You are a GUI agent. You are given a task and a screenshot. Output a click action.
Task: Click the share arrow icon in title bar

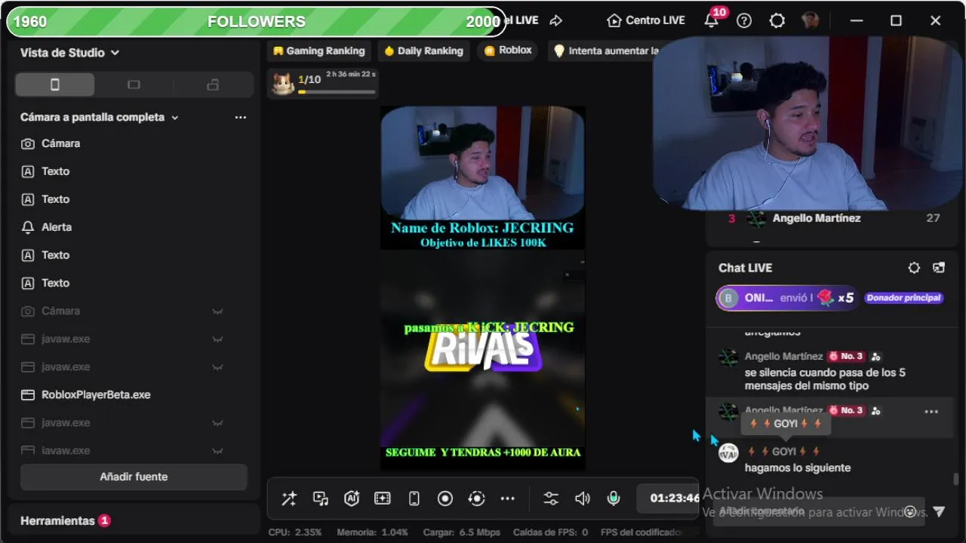point(556,20)
